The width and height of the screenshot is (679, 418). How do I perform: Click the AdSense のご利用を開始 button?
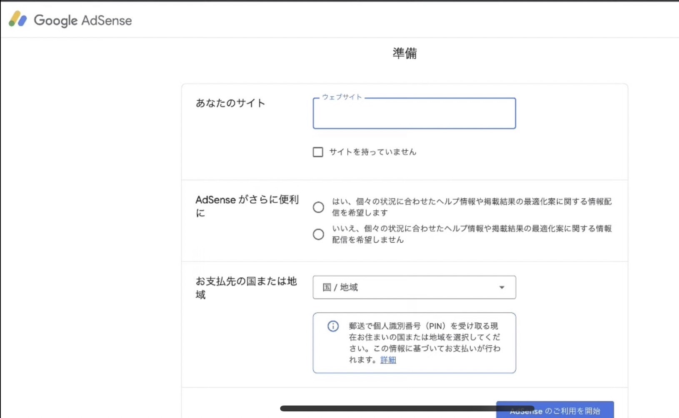[x=555, y=410]
